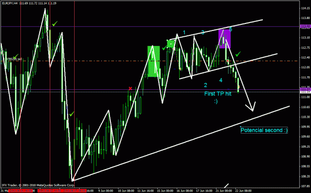This screenshot has height=193, width=311.
Task: Click the 112.75 price on the scale
Action: click(x=306, y=48)
